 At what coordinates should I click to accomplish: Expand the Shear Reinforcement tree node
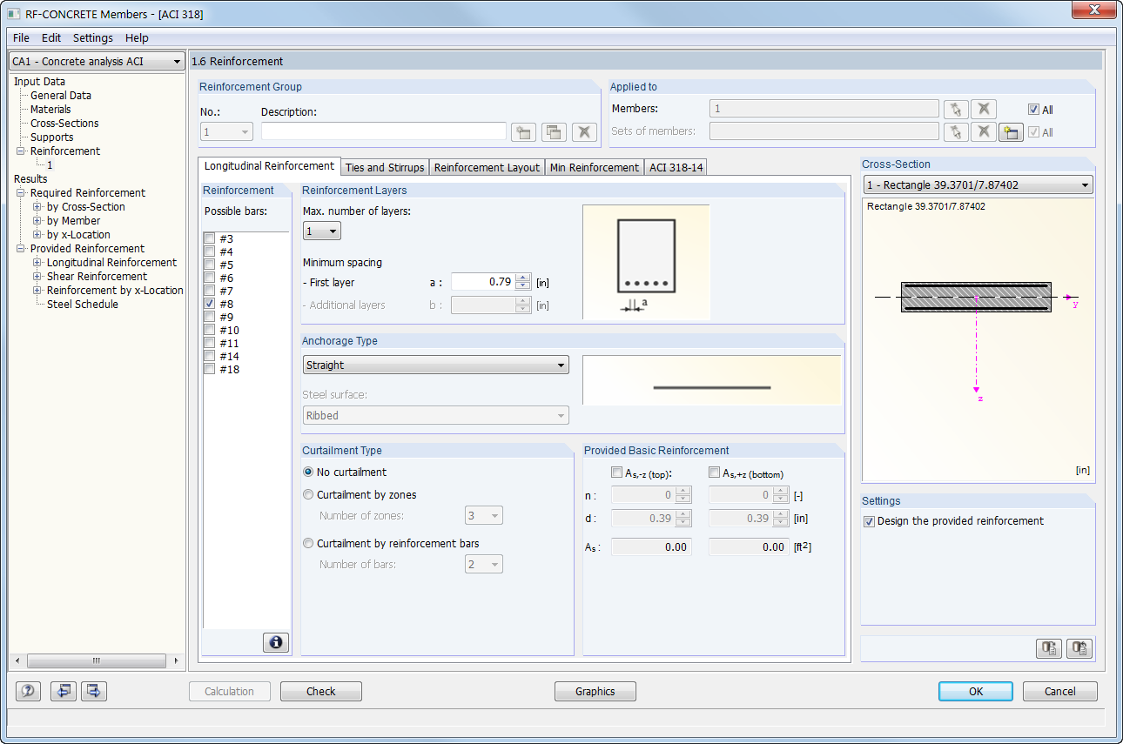click(x=37, y=277)
